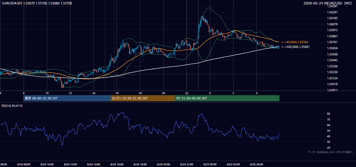Image resolution: width=356 pixels, height=167 pixels.
Task: Click the ロンドン 15:30-21:00 JST session bar
Action: [143, 98]
